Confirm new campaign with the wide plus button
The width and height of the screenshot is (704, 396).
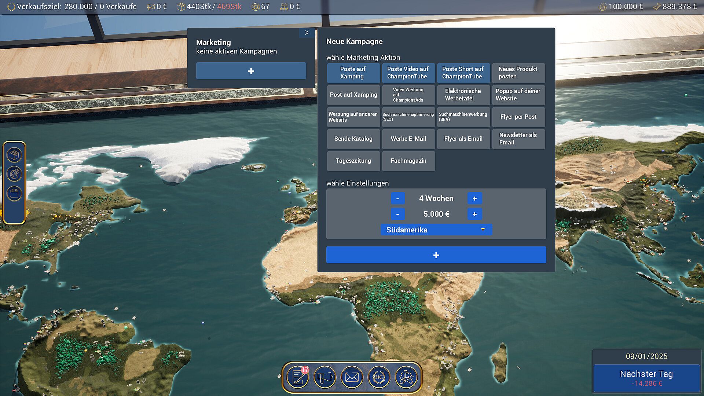[x=436, y=255]
